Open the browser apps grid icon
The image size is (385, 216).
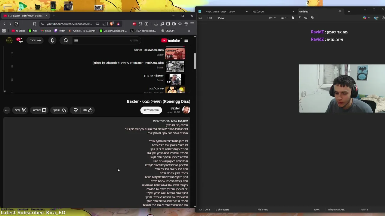4,31
